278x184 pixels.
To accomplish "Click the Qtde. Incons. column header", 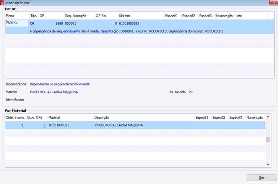I will 16,117.
